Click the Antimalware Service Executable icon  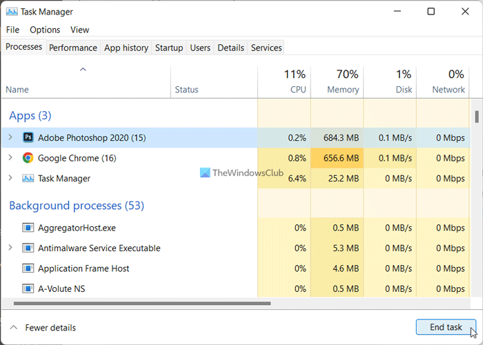[28, 248]
